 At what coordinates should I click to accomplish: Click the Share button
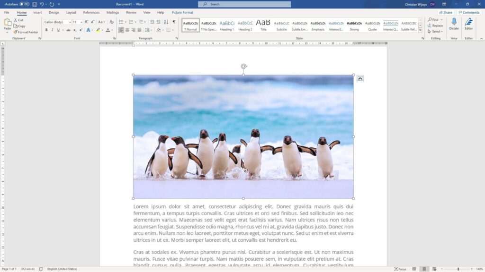(446, 13)
